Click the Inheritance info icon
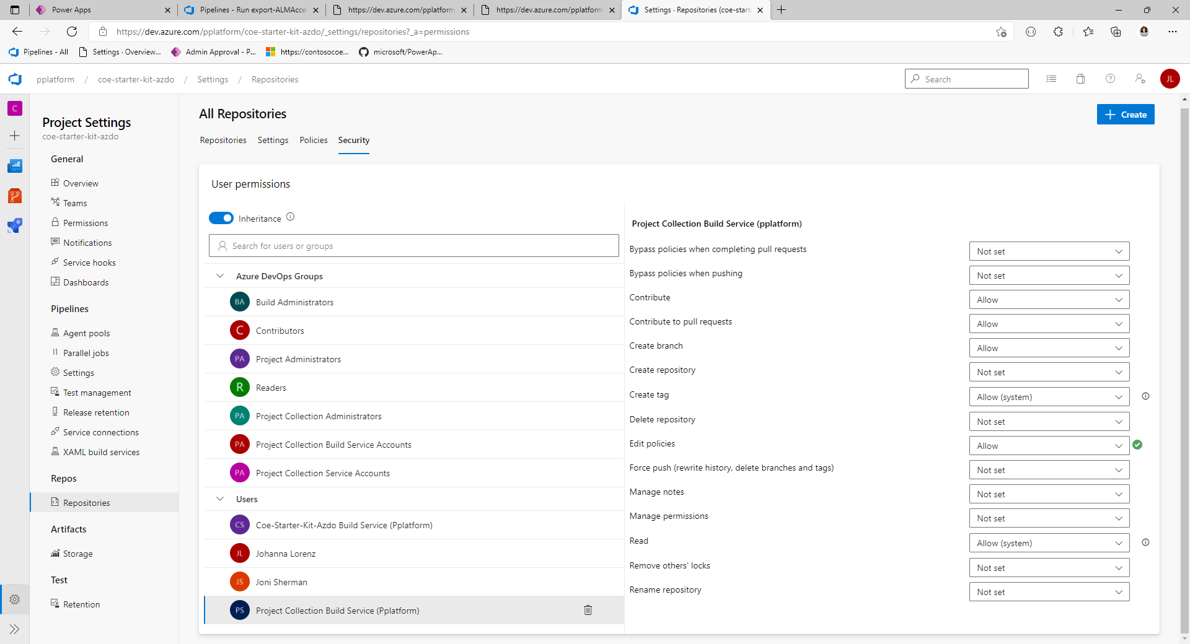 291,217
